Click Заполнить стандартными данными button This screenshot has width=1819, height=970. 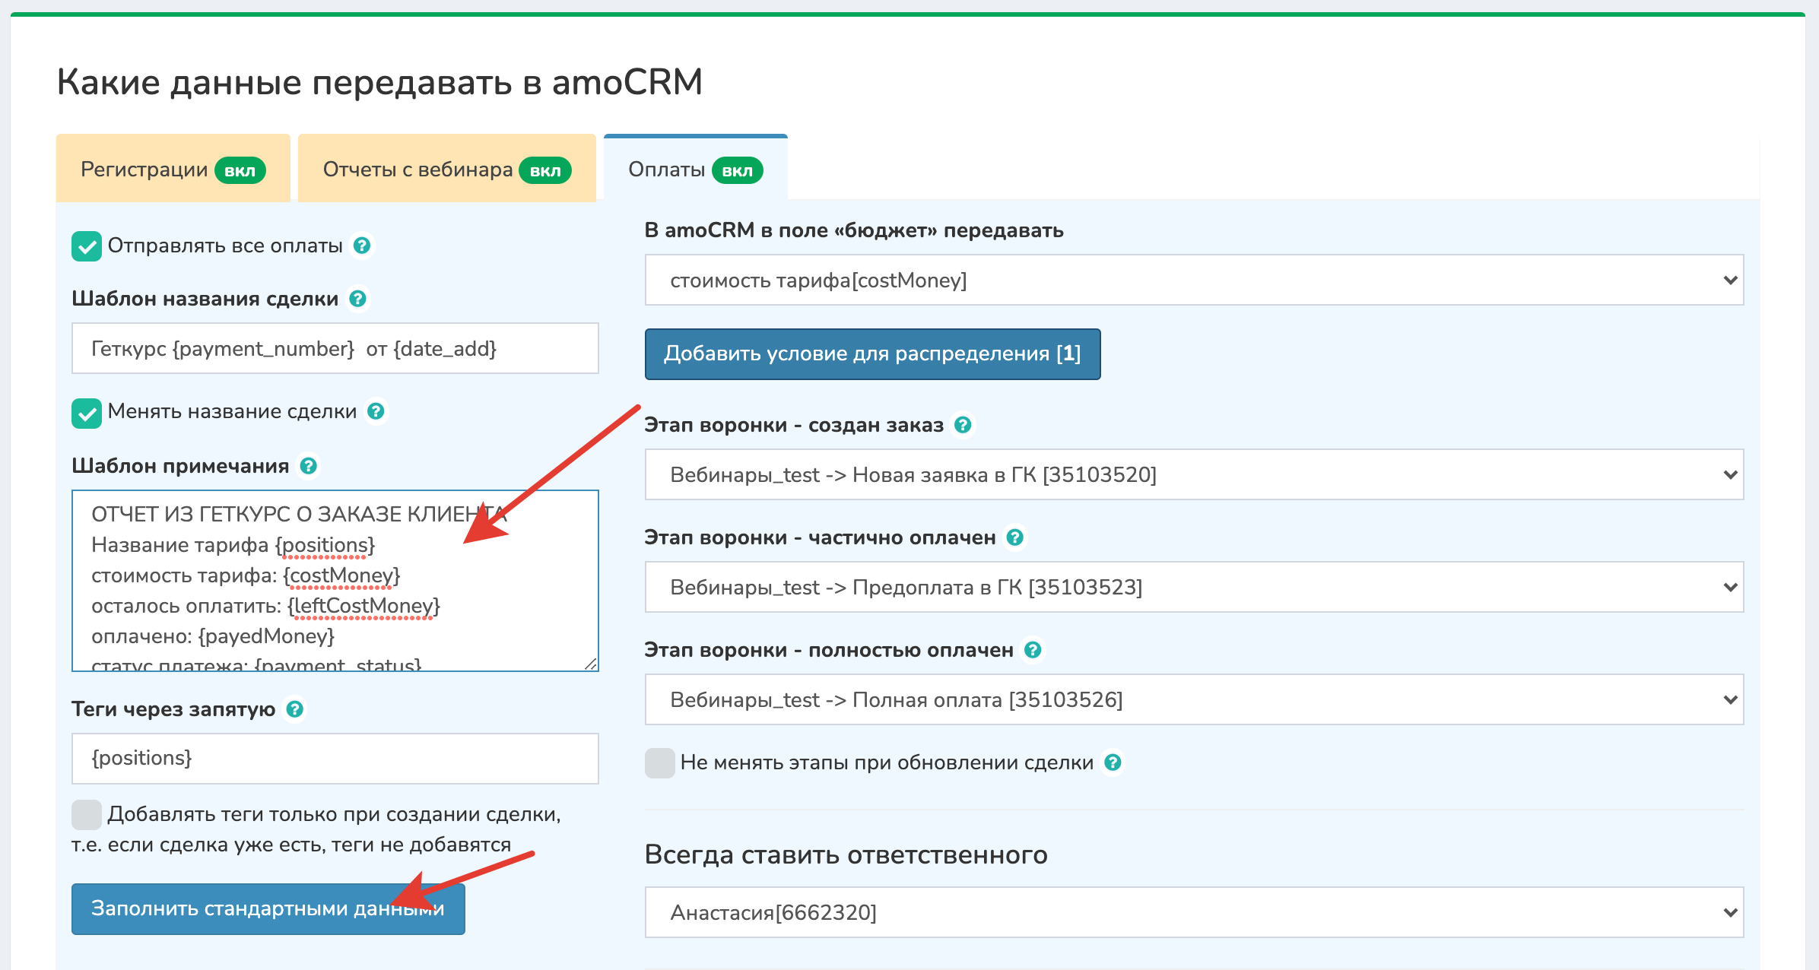point(268,908)
